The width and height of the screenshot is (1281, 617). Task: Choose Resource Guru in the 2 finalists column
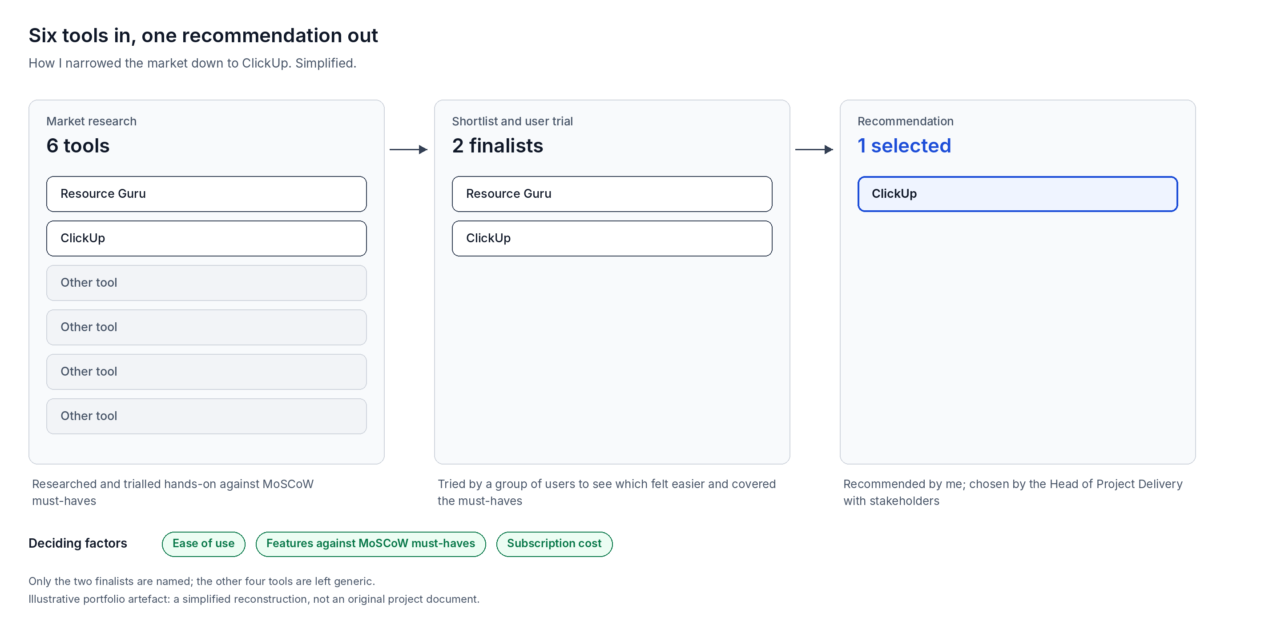pyautogui.click(x=612, y=194)
